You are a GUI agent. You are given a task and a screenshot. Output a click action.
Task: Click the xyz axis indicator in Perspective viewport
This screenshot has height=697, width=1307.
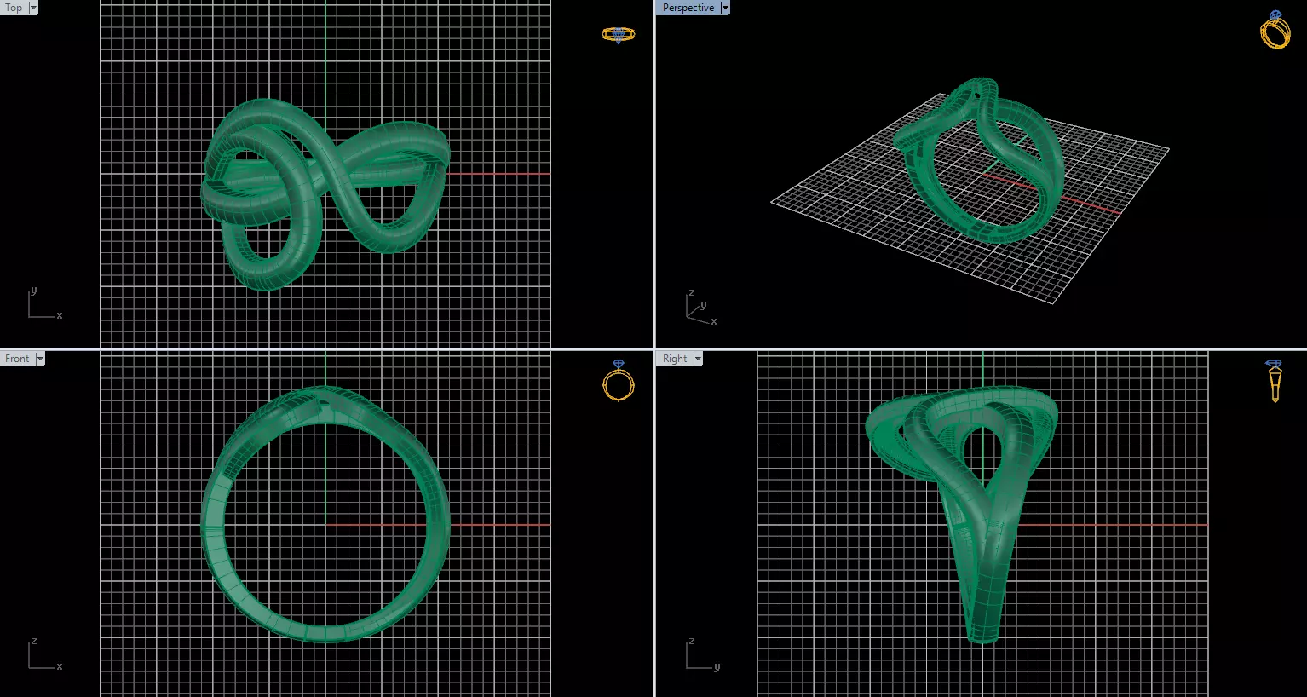click(x=701, y=308)
